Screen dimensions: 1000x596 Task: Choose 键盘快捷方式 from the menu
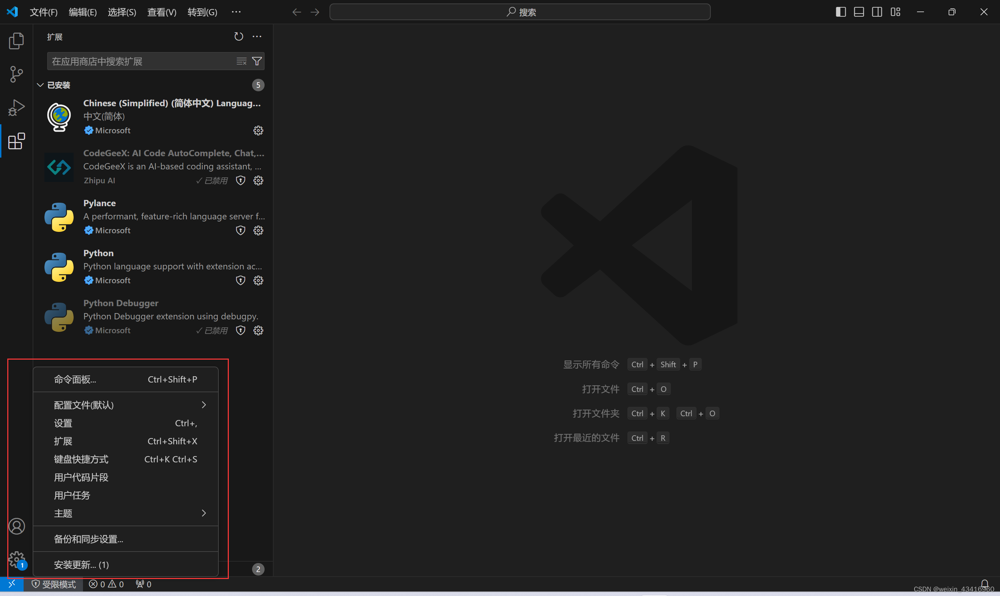(x=126, y=460)
